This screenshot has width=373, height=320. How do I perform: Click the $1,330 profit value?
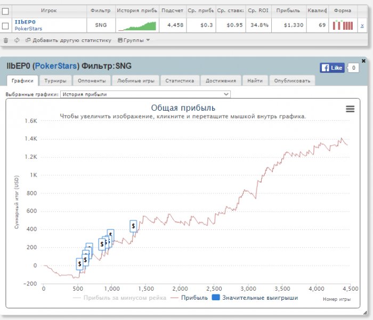click(x=294, y=25)
